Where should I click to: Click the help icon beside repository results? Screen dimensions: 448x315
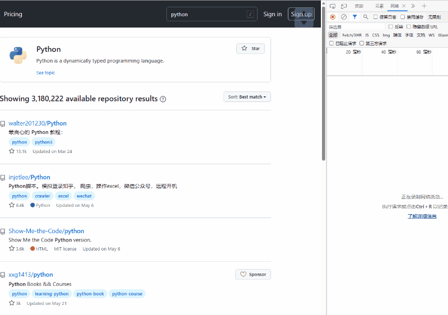pos(163,99)
